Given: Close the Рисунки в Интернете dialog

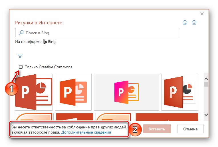Looking at the screenshot, I should pos(202,14).
